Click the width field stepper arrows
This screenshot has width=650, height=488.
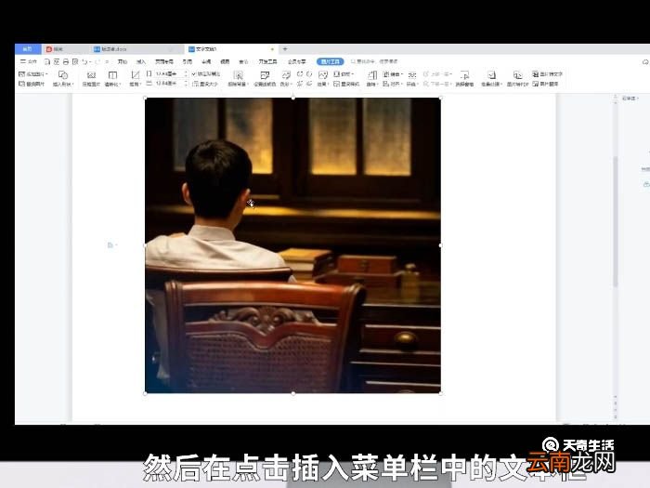(186, 84)
